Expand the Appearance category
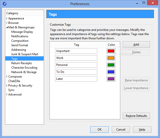Screen dimensions: 160x138 click(x=7, y=18)
